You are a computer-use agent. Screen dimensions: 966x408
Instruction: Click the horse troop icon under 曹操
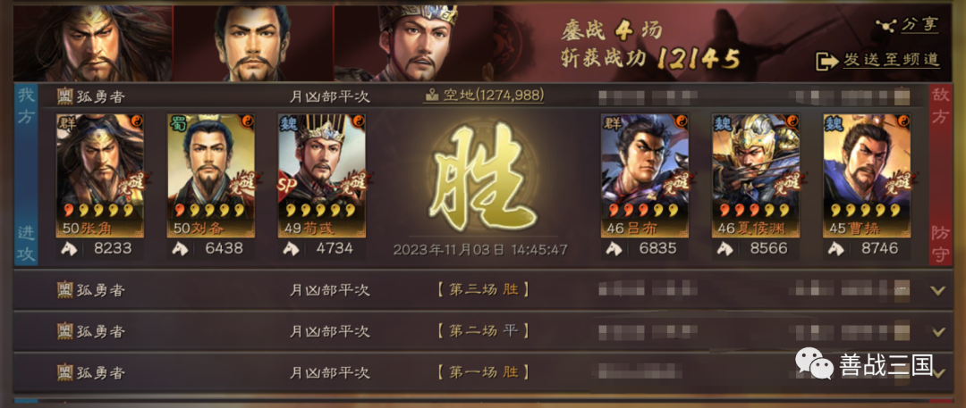pyautogui.click(x=836, y=248)
